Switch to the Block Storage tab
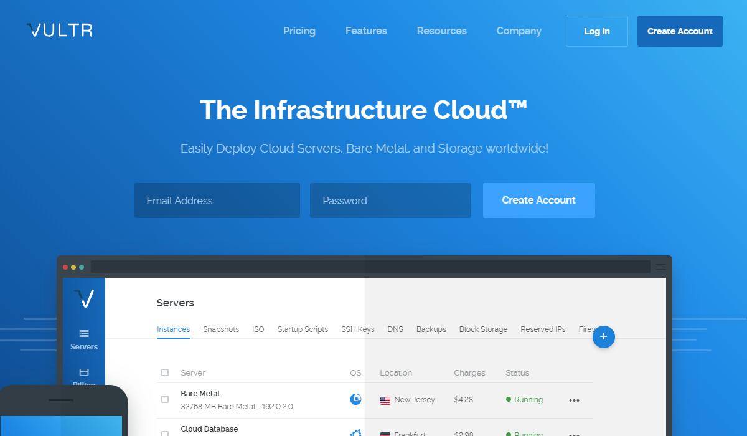Viewport: 747px width, 436px height. (x=483, y=329)
